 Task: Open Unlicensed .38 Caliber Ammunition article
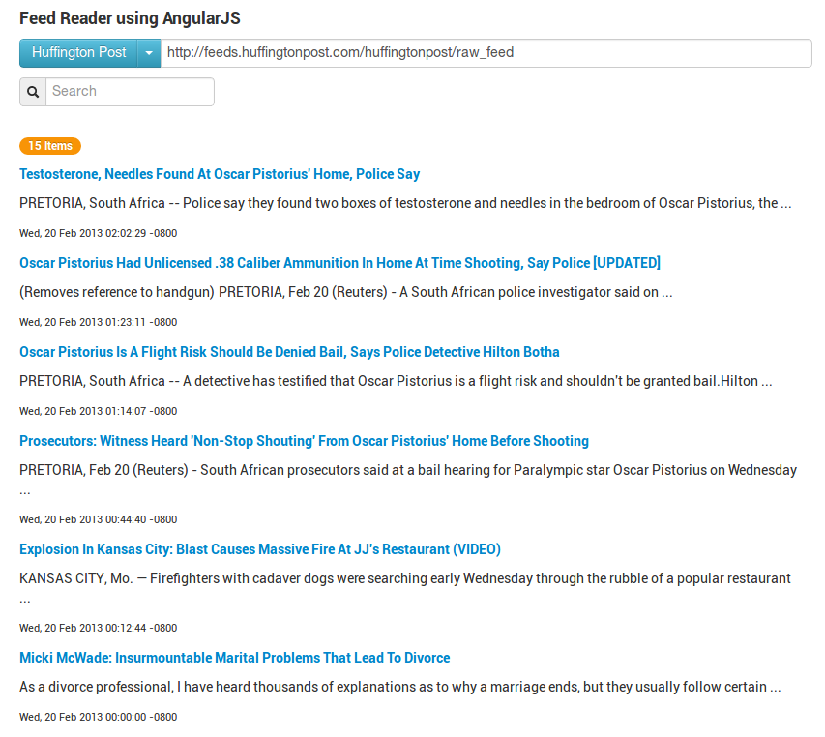point(339,263)
